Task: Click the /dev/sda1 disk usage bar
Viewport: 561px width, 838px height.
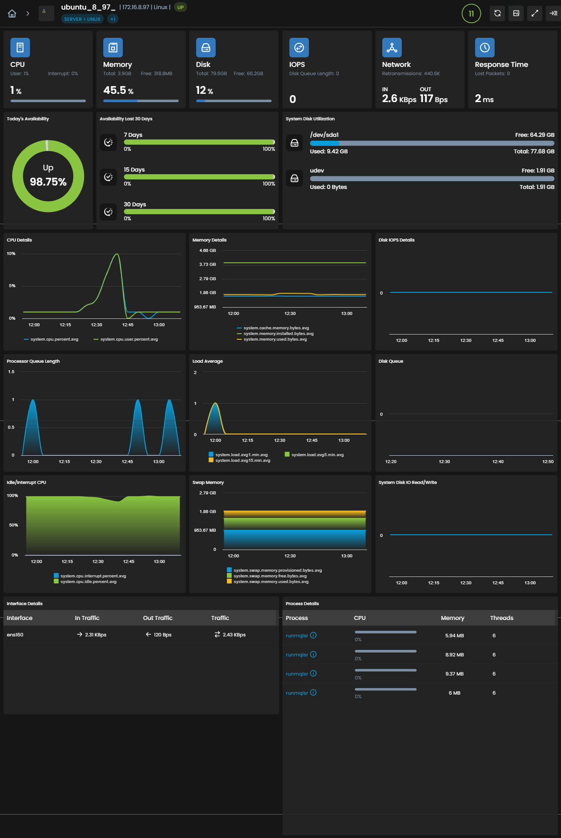Action: [x=432, y=143]
